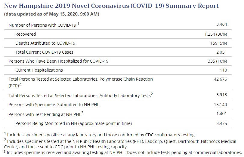Select the 159 (5%) deaths value

(x=218, y=43)
